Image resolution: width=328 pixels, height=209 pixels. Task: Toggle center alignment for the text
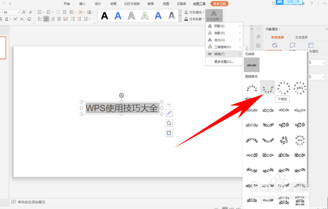tap(46, 19)
